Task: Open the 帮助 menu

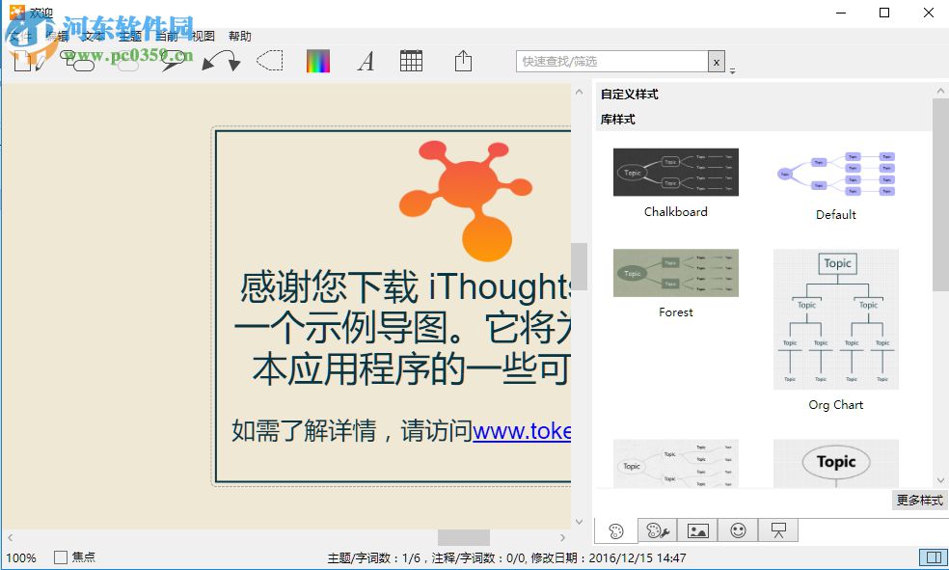Action: point(240,36)
